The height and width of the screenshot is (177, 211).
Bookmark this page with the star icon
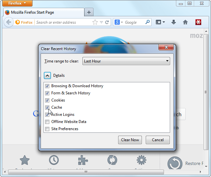tap(95, 22)
